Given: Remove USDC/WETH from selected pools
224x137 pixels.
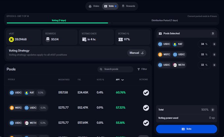Looking at the screenshot, I should click(214, 65).
